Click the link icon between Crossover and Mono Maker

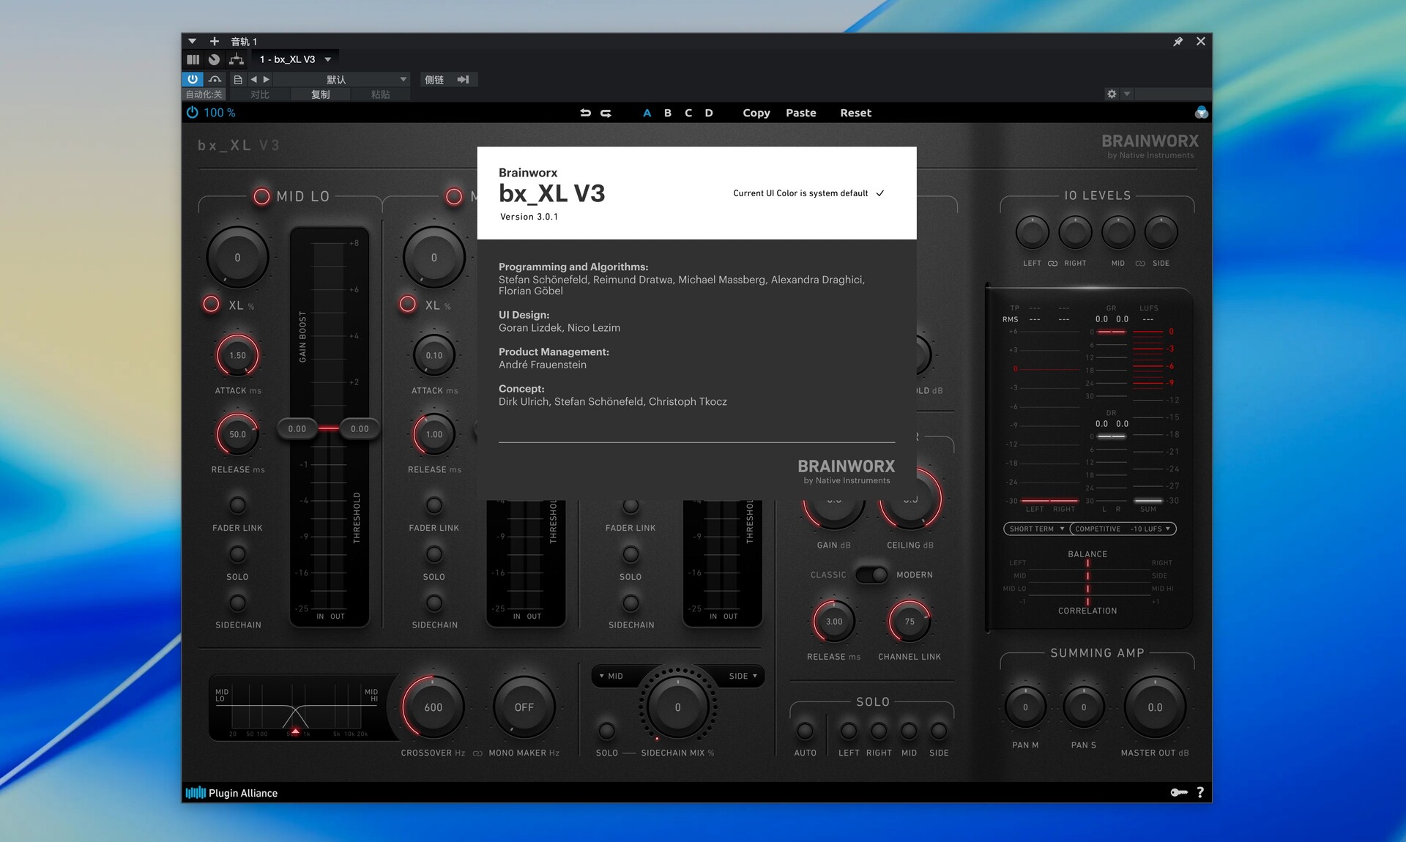(x=477, y=753)
